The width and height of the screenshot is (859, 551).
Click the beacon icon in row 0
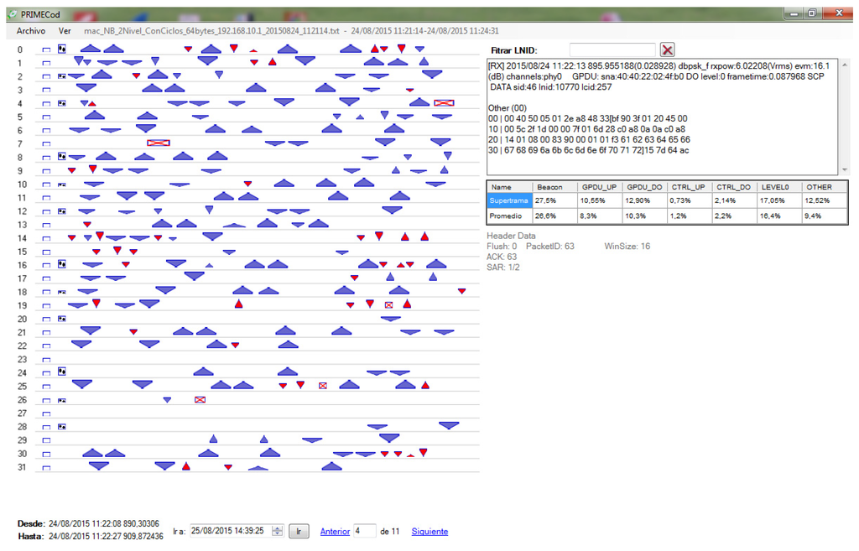(62, 49)
